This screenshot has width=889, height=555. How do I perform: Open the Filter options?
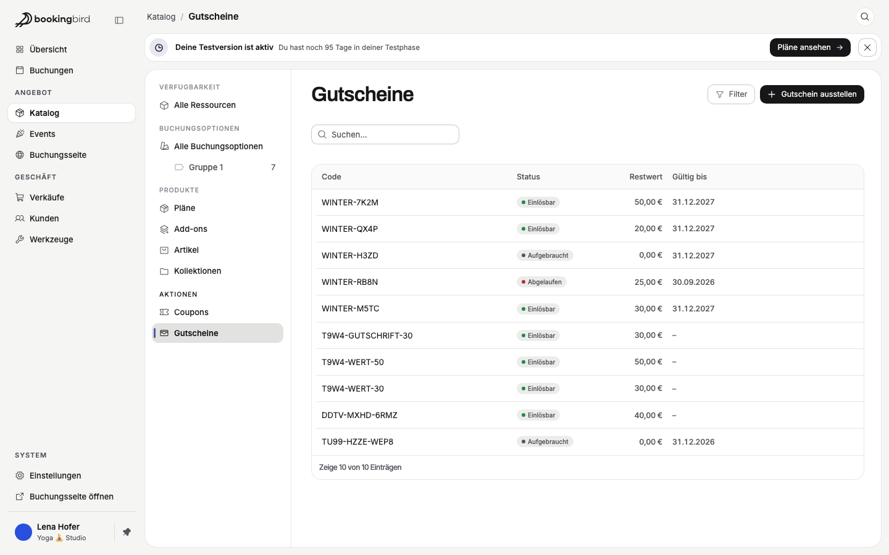[731, 94]
